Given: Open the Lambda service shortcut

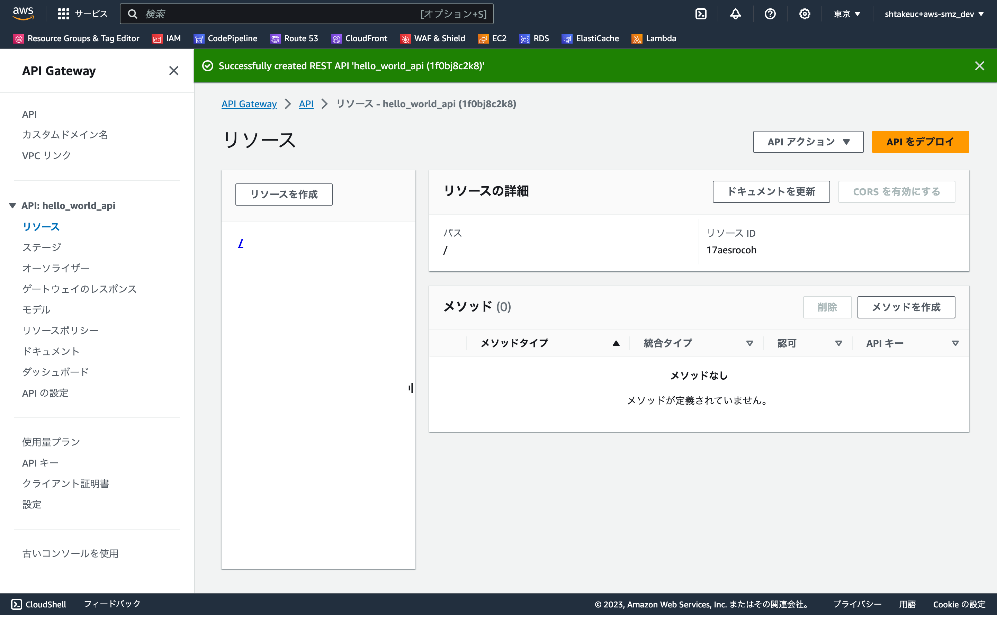Looking at the screenshot, I should pyautogui.click(x=654, y=38).
